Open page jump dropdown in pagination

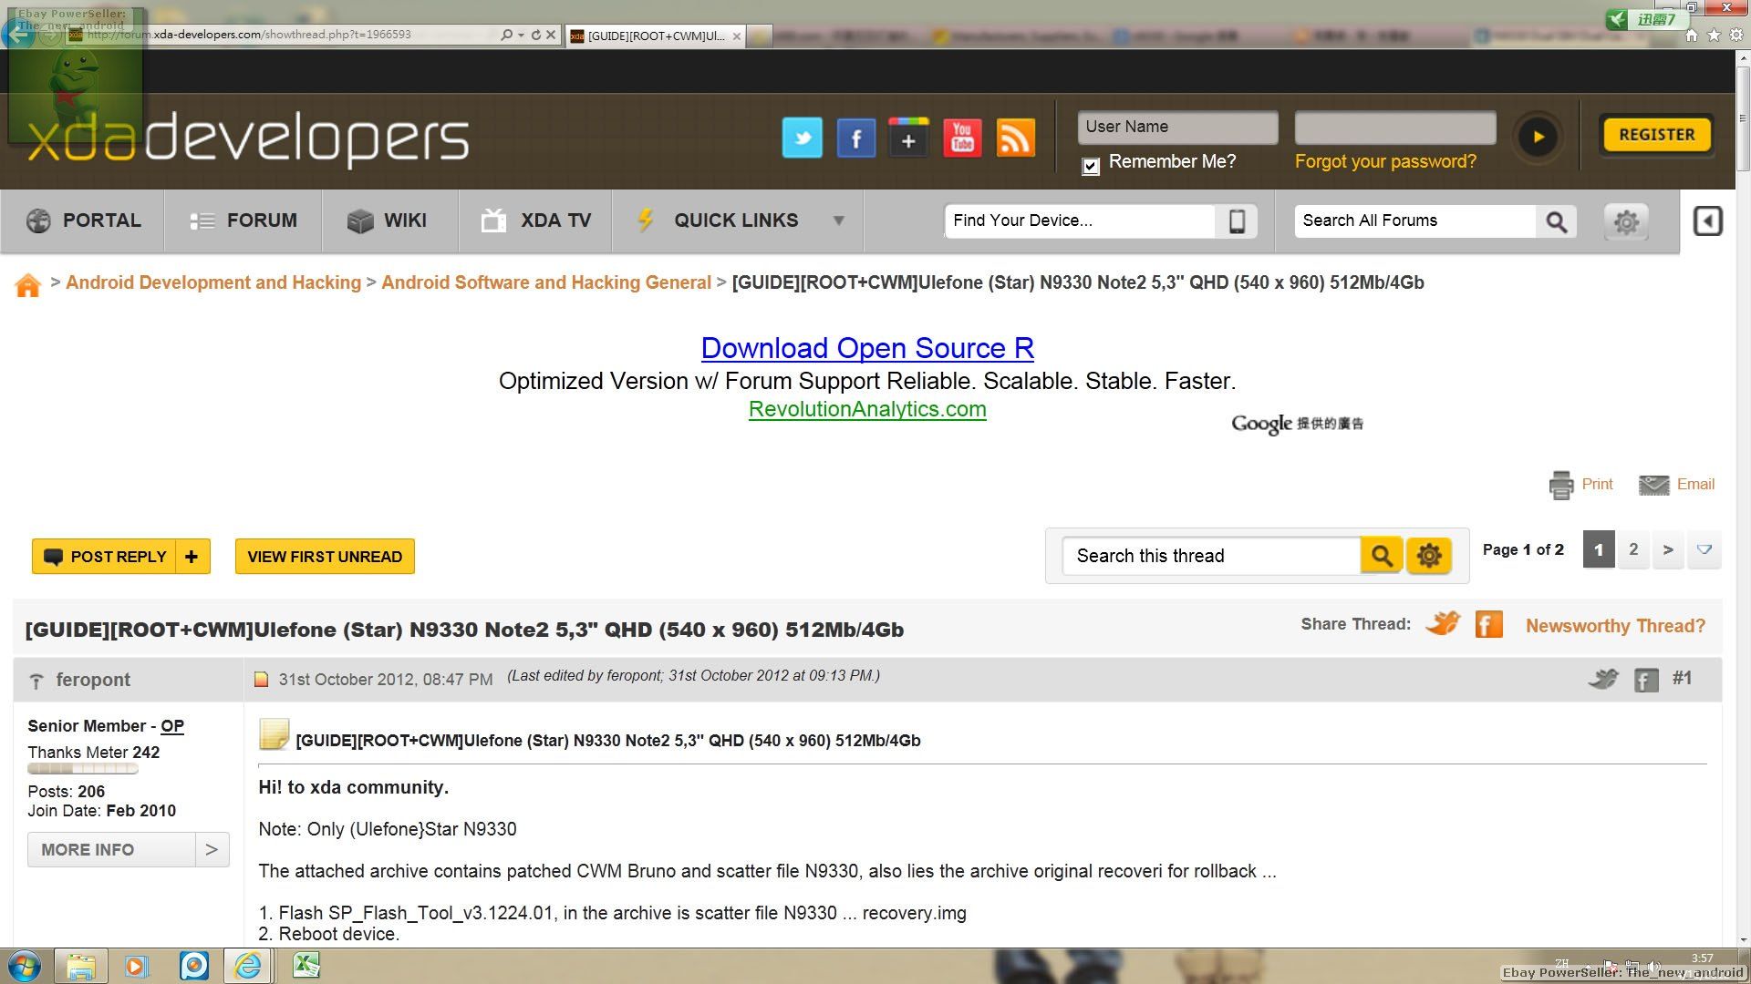[1704, 549]
